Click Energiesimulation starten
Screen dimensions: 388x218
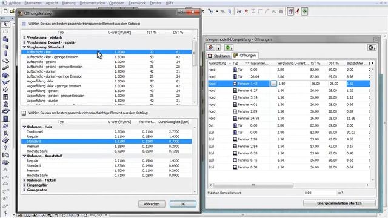point(339,203)
